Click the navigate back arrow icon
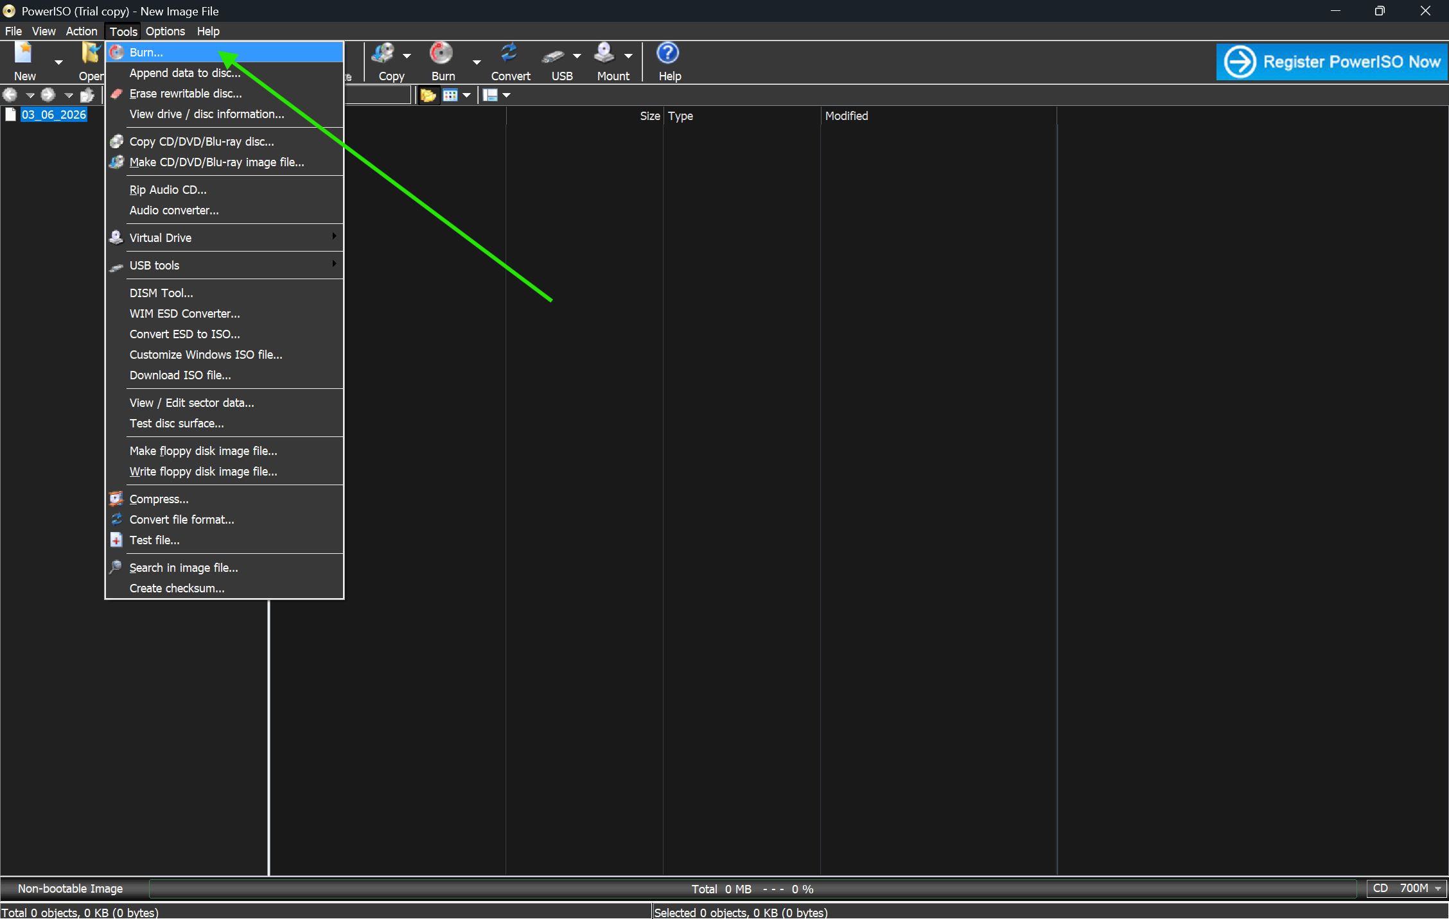Screen dimensions: 1449x919 (x=10, y=96)
